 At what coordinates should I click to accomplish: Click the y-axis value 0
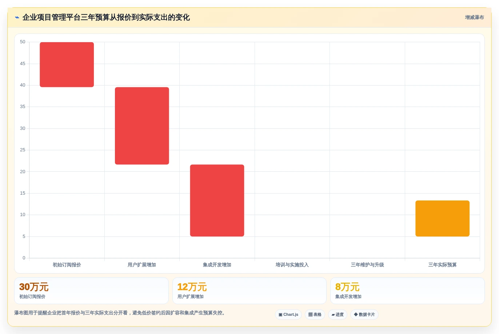24,258
